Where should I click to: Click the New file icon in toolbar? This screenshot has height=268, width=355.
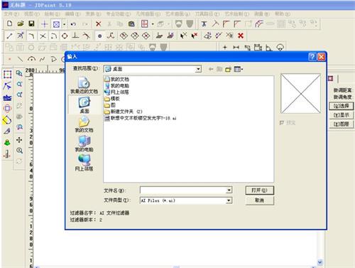[9, 23]
